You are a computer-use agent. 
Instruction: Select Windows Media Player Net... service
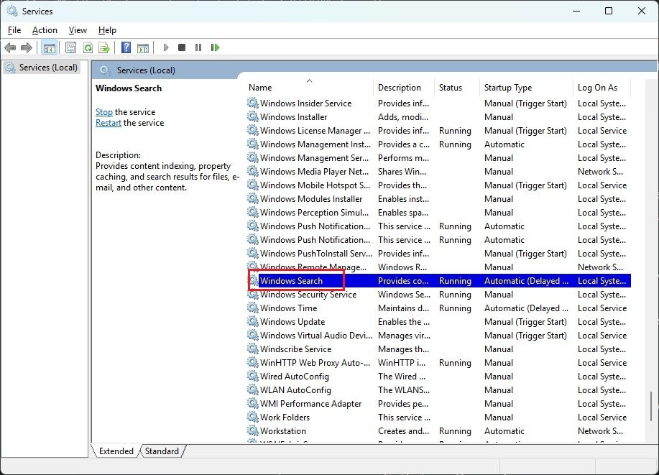click(x=314, y=172)
